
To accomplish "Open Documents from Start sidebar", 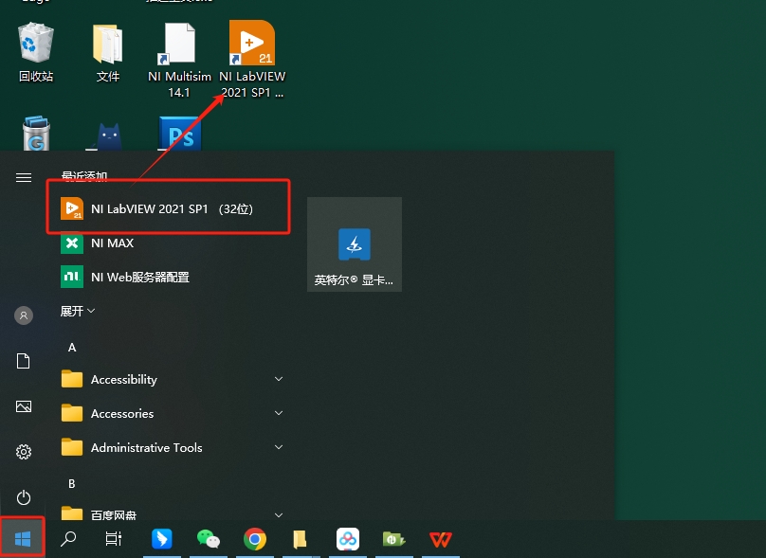I will 24,361.
